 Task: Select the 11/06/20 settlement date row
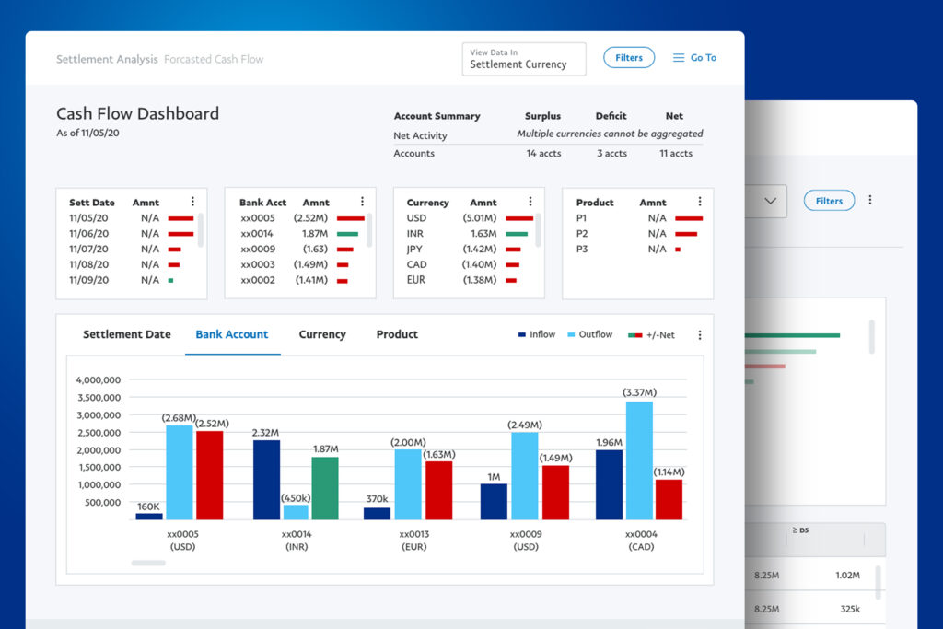tap(131, 233)
